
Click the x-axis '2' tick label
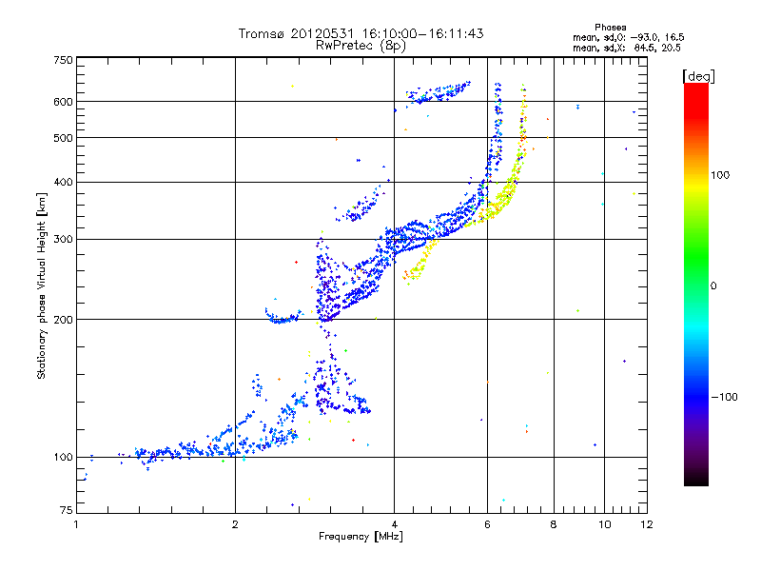[235, 524]
